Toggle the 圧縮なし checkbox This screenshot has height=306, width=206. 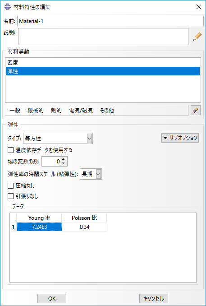[x=10, y=186]
